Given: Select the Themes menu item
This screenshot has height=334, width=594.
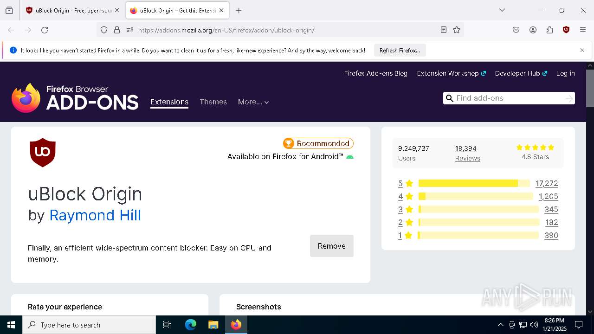Looking at the screenshot, I should point(213,102).
